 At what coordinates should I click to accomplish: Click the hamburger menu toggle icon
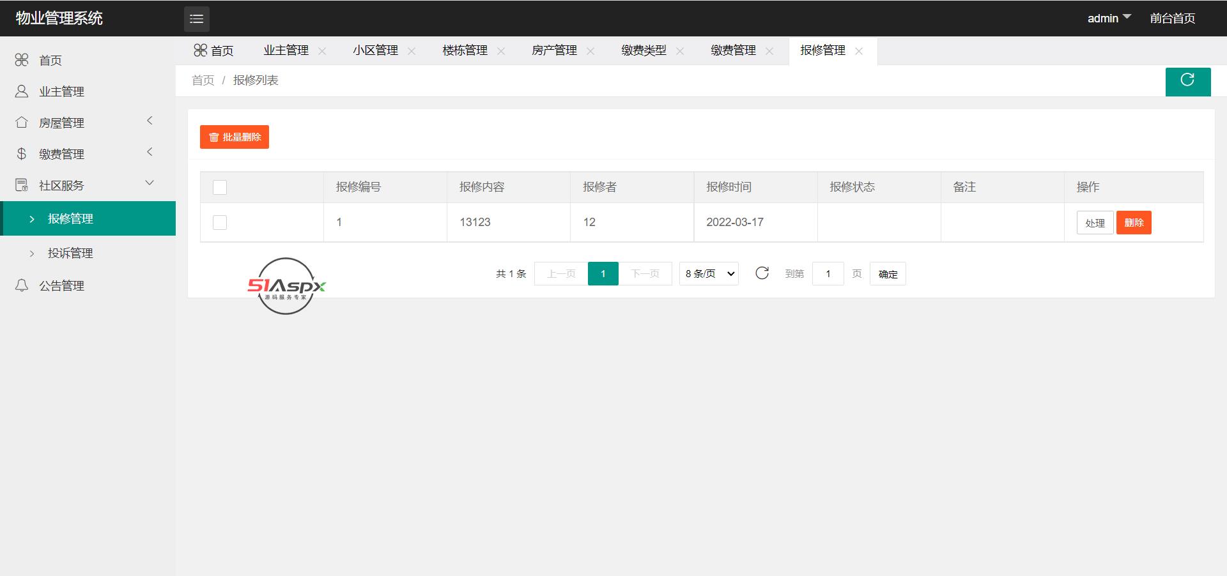click(196, 19)
